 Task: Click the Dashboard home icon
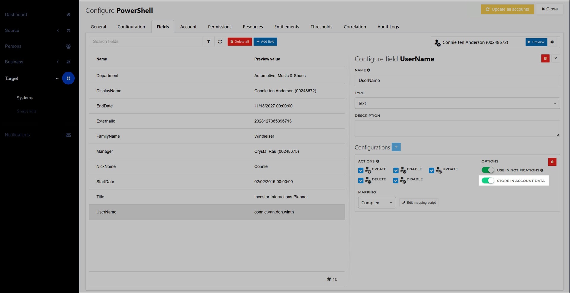[68, 15]
